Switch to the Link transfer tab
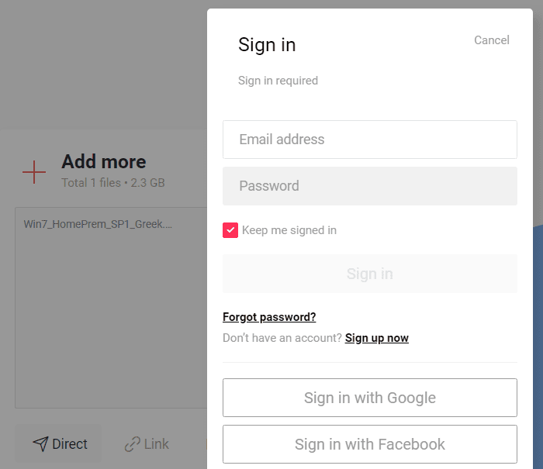Screen dimensions: 543x469 (x=147, y=444)
